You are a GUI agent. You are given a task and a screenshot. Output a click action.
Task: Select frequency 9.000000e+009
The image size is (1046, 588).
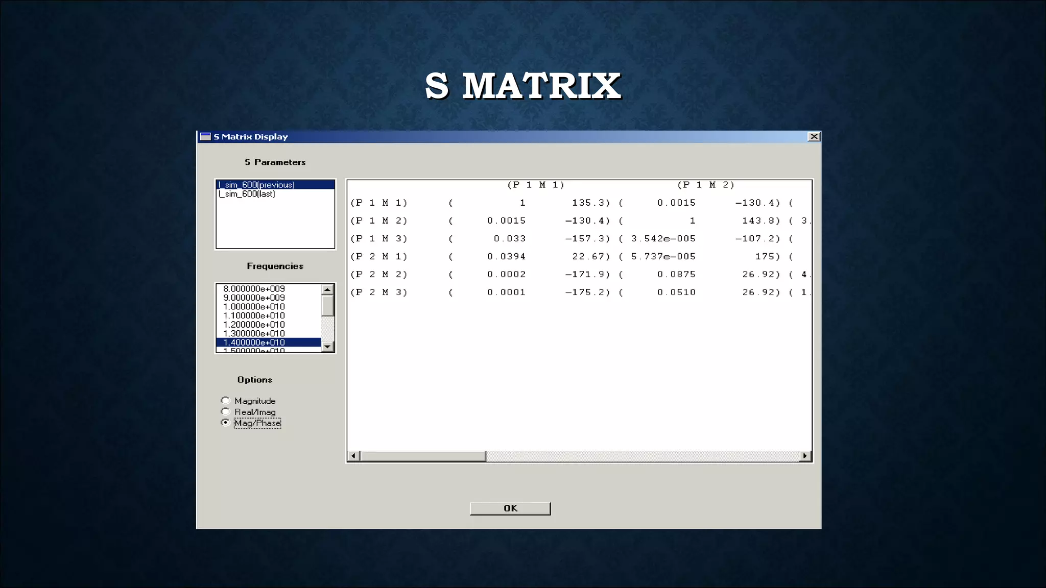pyautogui.click(x=254, y=298)
